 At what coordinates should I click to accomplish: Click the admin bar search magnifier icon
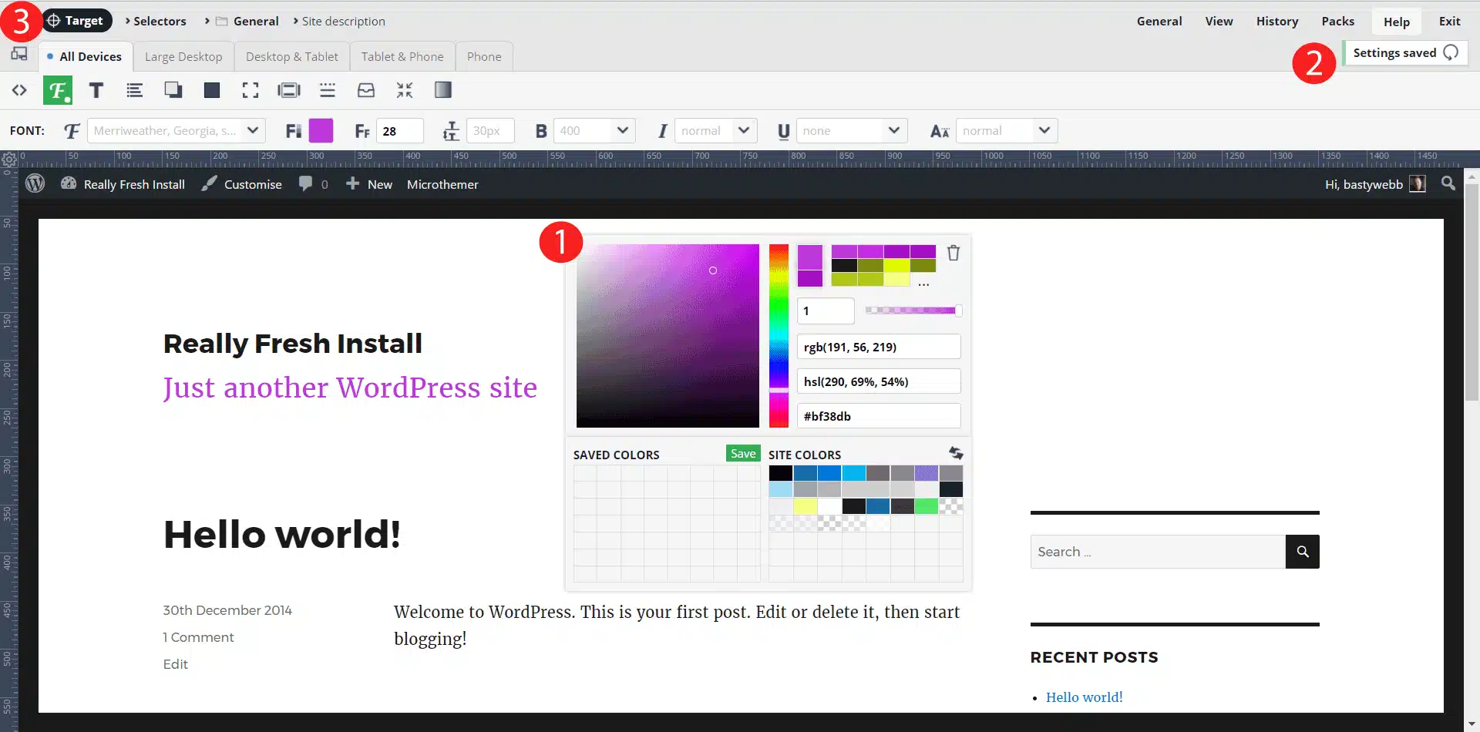point(1448,183)
